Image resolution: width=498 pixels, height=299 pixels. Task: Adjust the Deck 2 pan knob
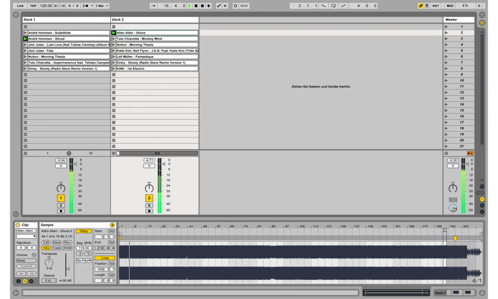149,187
